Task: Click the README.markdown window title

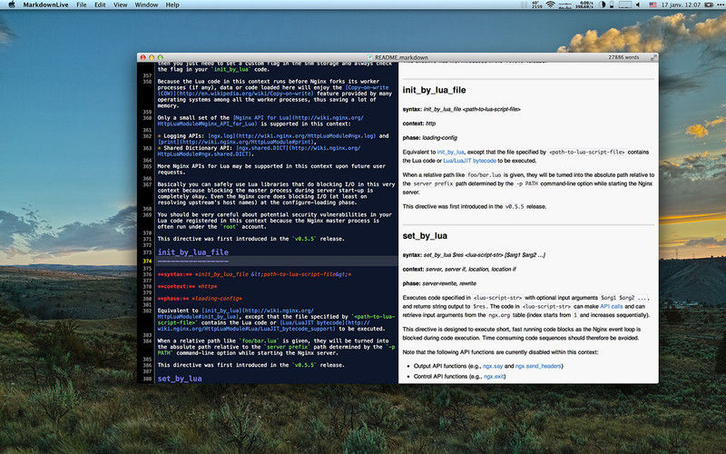Action: (401, 57)
